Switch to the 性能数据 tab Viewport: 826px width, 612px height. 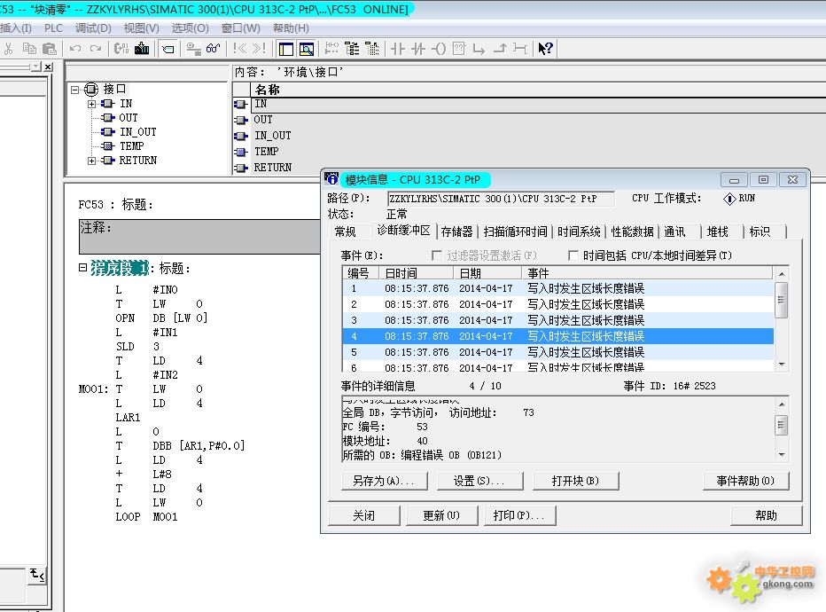(x=632, y=231)
